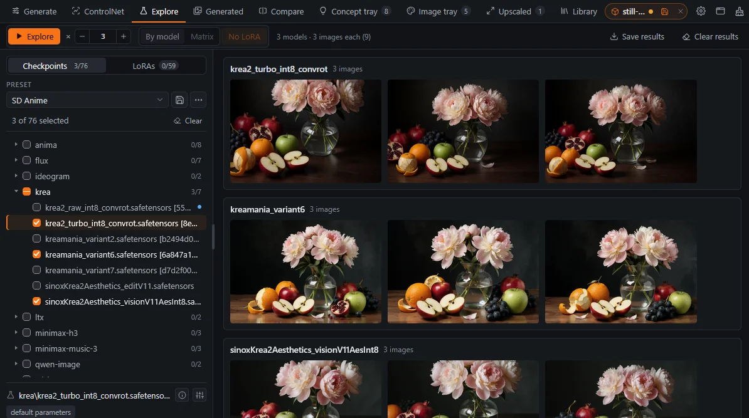This screenshot has height=418, width=749.
Task: Switch to the ControlNet tab
Action: (98, 11)
